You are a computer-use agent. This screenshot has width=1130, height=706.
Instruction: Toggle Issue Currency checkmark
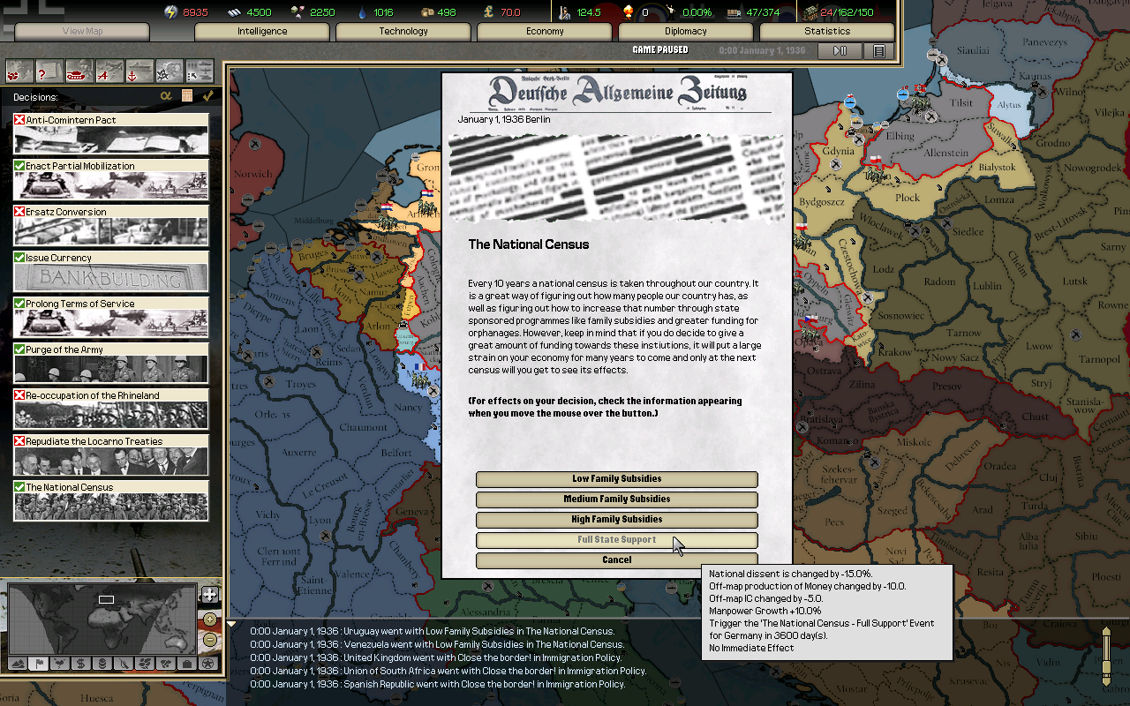(x=19, y=258)
